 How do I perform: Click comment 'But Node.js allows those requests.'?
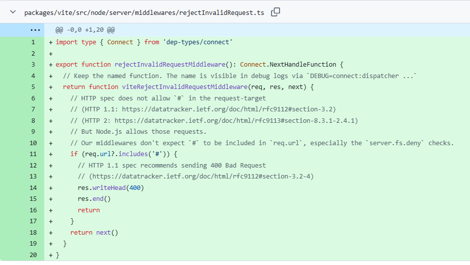[138, 132]
